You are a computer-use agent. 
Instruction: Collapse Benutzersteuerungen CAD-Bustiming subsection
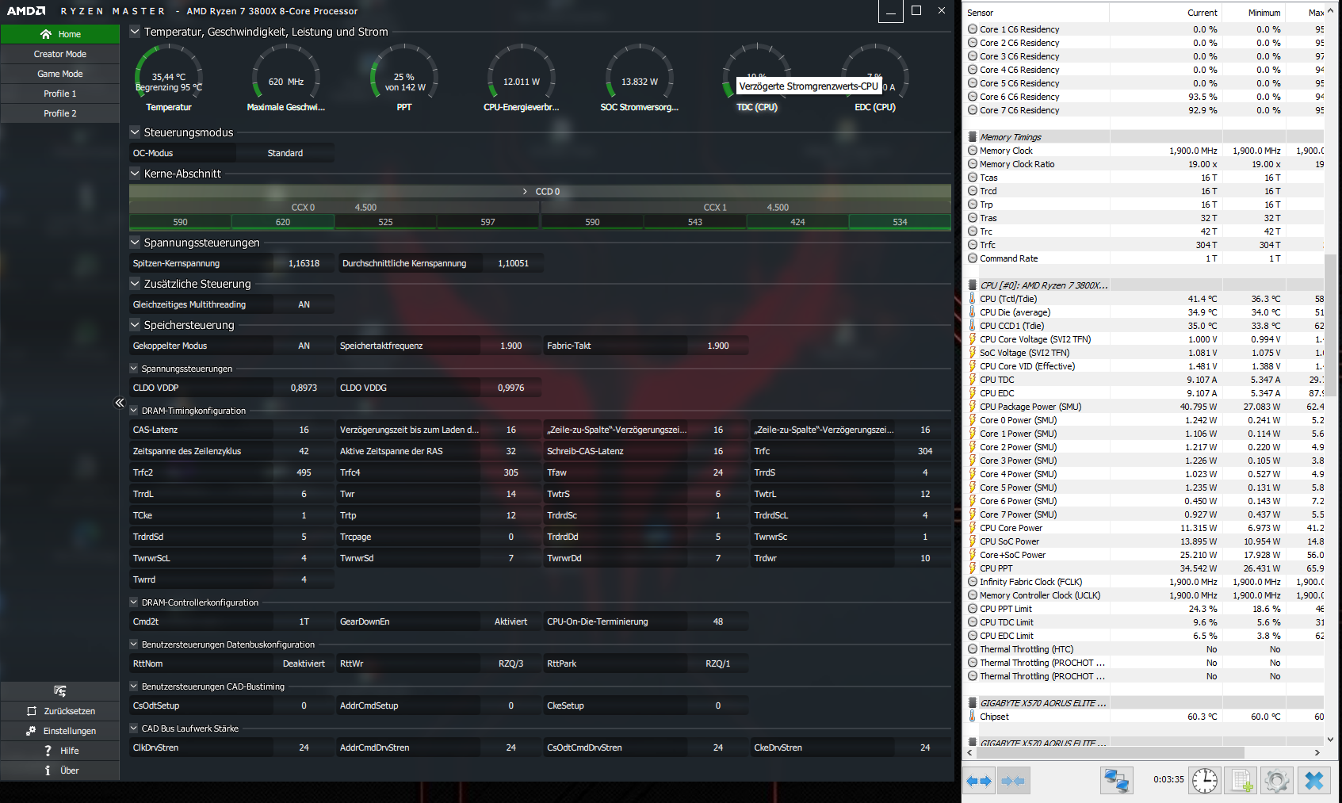click(x=134, y=686)
